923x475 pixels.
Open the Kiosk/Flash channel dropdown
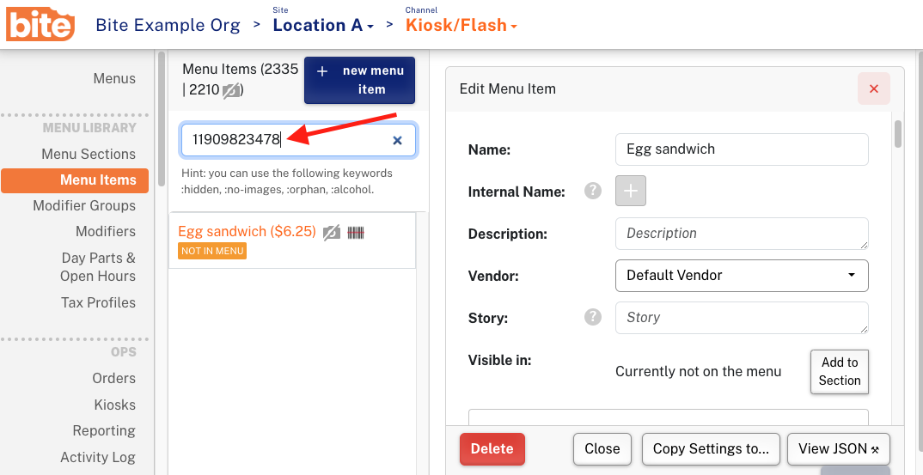click(461, 25)
